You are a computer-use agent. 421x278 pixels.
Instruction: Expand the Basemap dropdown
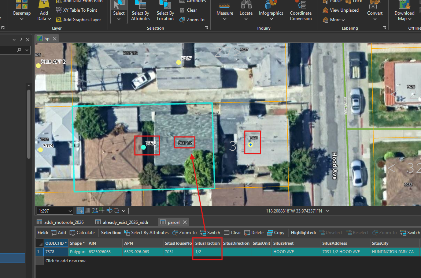[x=22, y=19]
